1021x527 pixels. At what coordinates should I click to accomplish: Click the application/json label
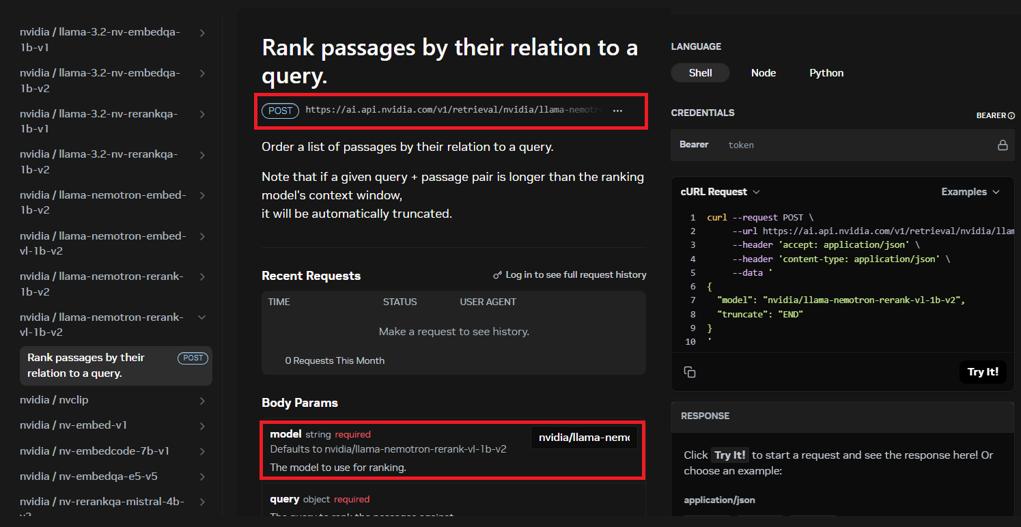719,500
